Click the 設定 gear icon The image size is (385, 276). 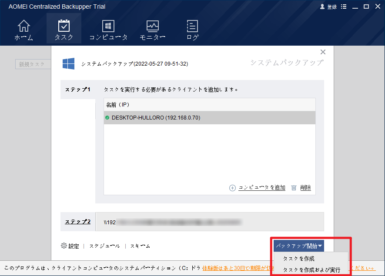coord(64,246)
